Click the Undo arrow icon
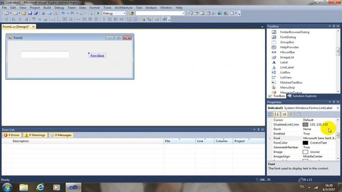The width and height of the screenshot is (342, 192). pyautogui.click(x=63, y=13)
